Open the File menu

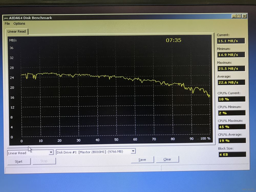coord(7,24)
